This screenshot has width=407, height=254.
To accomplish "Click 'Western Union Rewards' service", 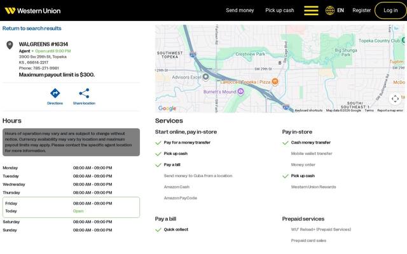I will [x=314, y=187].
